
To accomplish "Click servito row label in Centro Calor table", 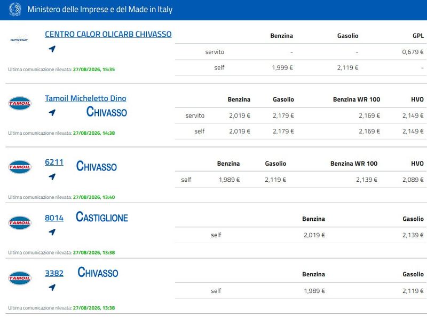I will (x=215, y=52).
